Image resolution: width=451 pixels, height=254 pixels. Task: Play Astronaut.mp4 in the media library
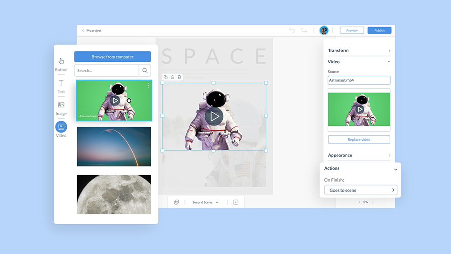[115, 101]
